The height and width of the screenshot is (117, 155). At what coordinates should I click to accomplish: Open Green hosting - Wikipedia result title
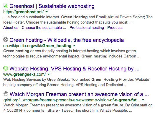click(67, 40)
